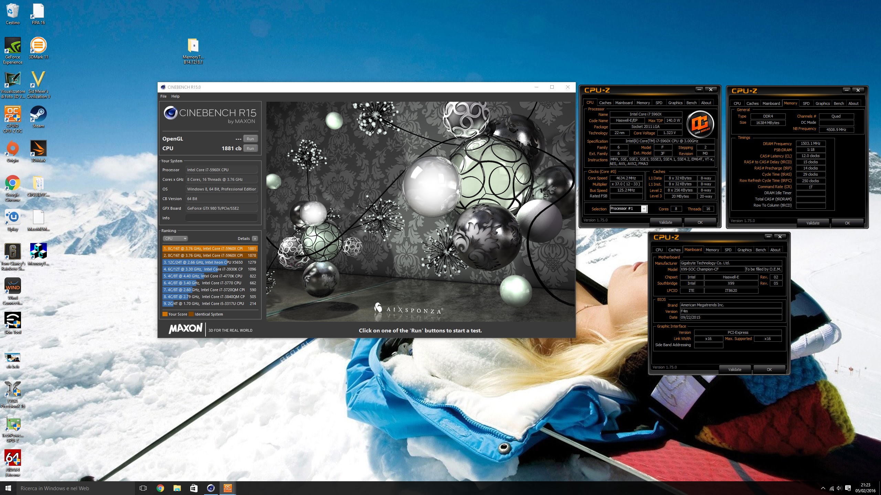Open About tab in Memory CPU-Z window
The width and height of the screenshot is (881, 495).
(x=853, y=103)
